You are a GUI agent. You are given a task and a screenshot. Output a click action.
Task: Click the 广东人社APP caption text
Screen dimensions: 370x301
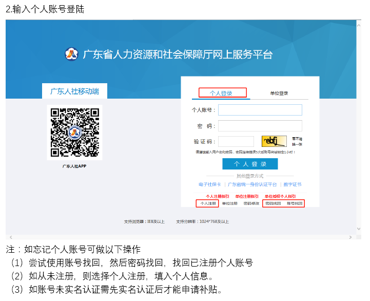[x=74, y=166]
